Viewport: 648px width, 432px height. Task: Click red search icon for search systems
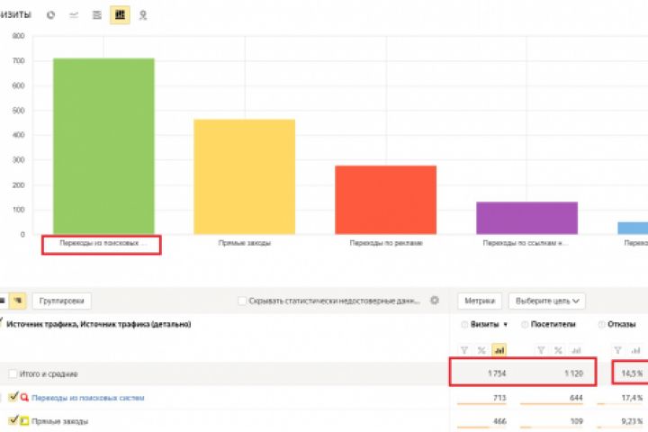click(24, 397)
